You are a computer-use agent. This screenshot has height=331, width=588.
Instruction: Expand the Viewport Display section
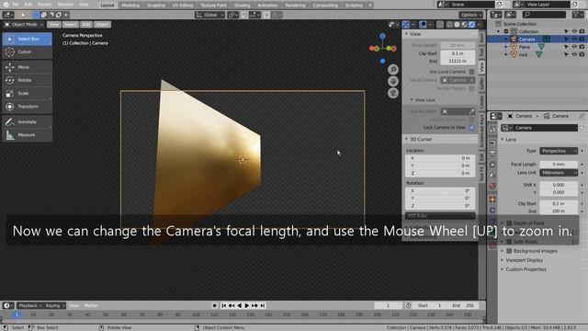pos(524,260)
